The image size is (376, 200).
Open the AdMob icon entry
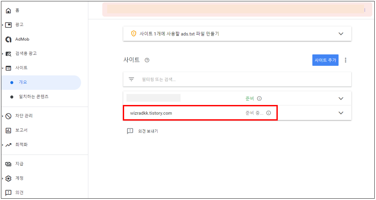click(8, 40)
